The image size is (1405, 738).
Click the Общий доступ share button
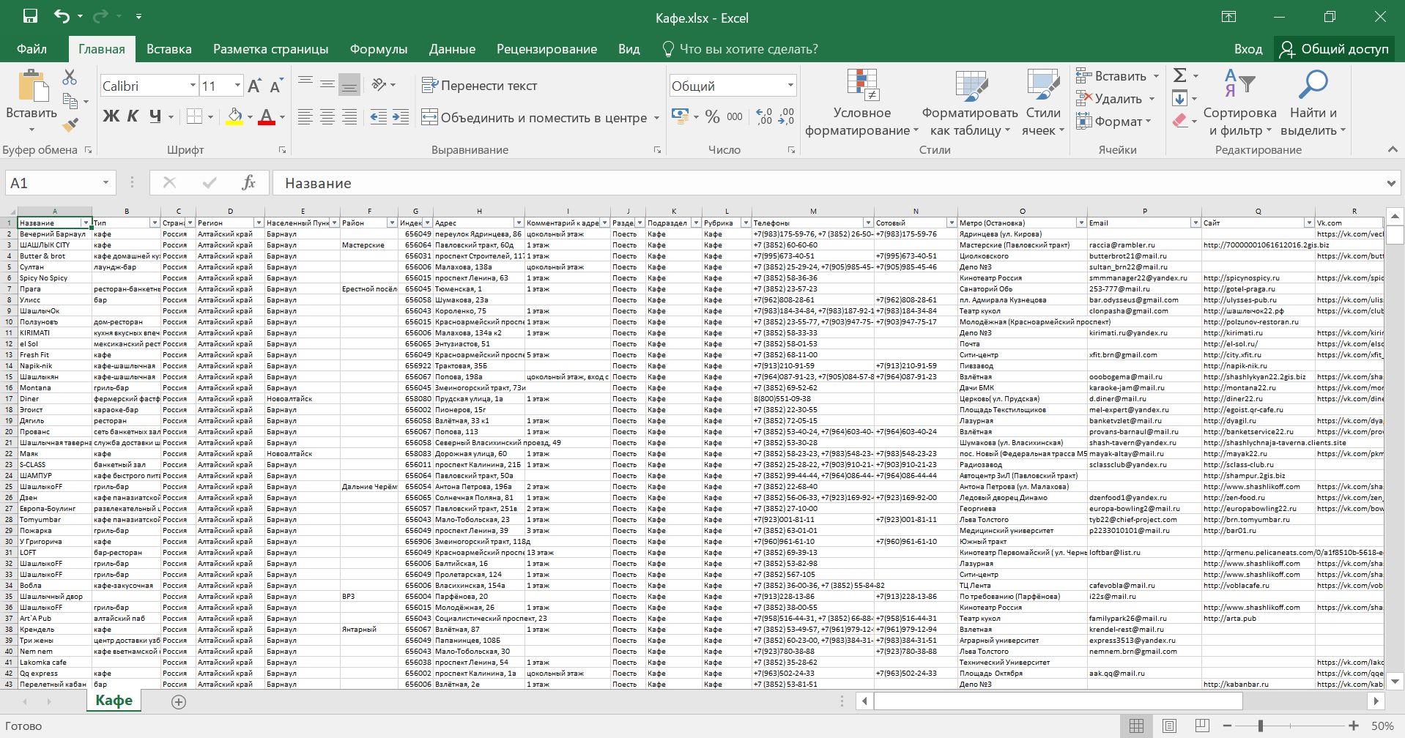pyautogui.click(x=1334, y=49)
